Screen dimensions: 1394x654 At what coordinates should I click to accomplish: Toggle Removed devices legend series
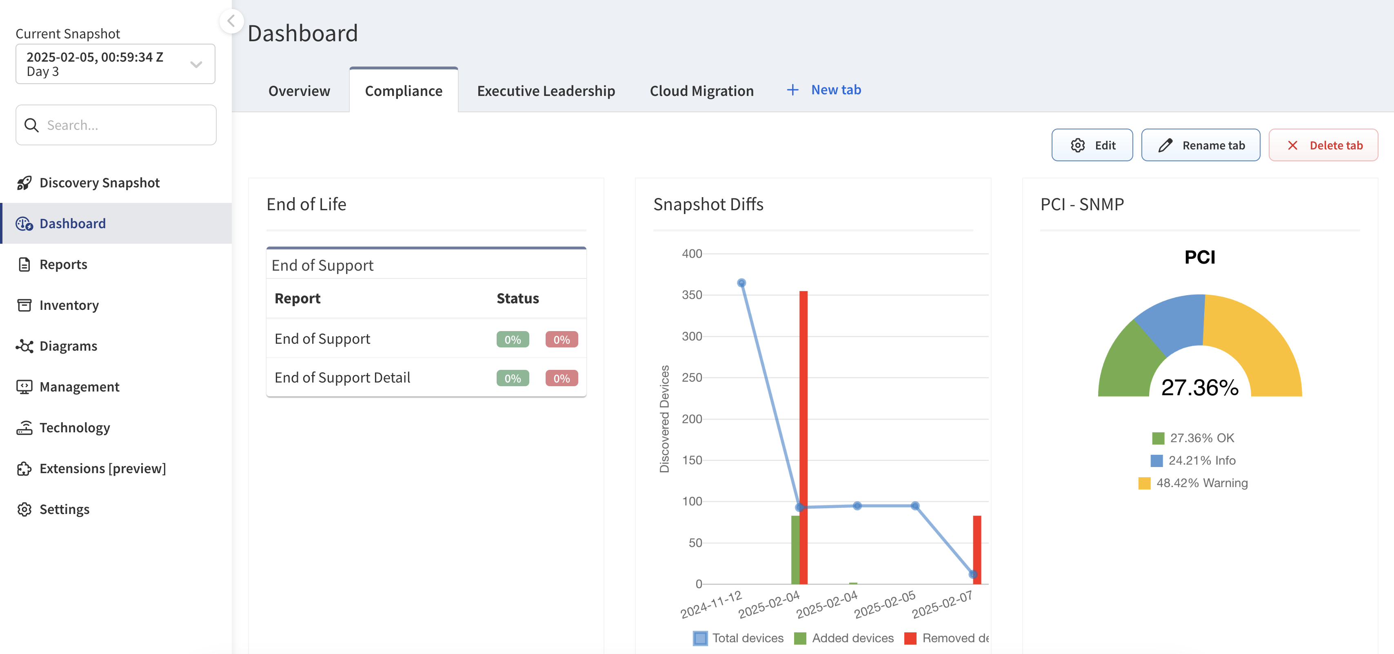coord(946,638)
